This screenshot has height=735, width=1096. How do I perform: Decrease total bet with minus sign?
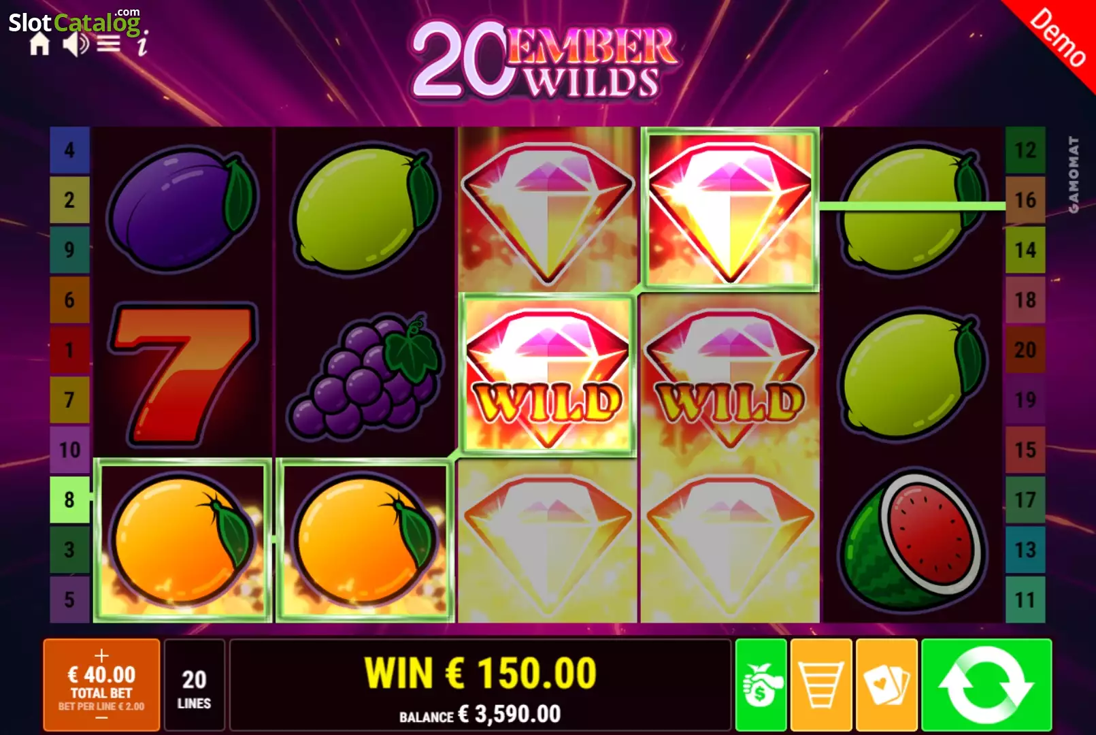[x=101, y=718]
